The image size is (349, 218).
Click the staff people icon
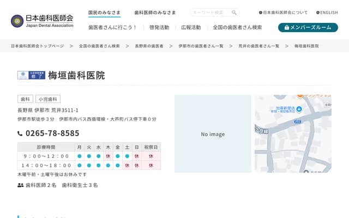point(21,185)
